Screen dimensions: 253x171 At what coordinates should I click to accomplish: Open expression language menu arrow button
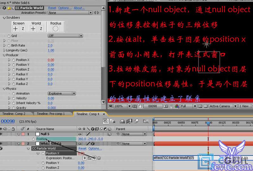(x=99, y=158)
